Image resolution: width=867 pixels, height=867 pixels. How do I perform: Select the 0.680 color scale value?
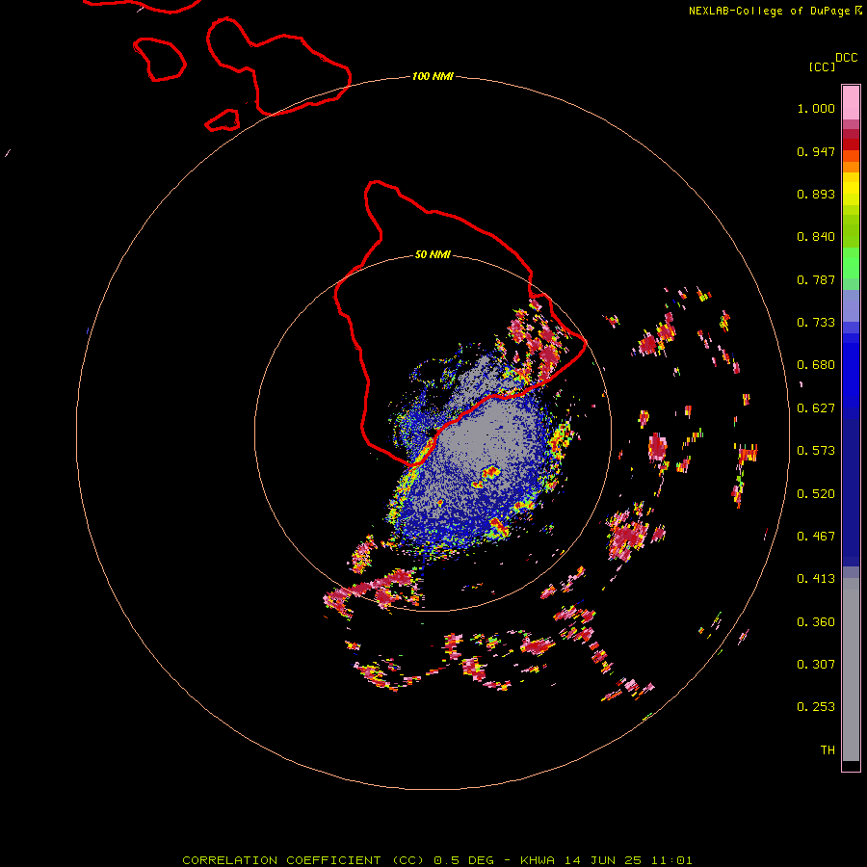(x=816, y=365)
